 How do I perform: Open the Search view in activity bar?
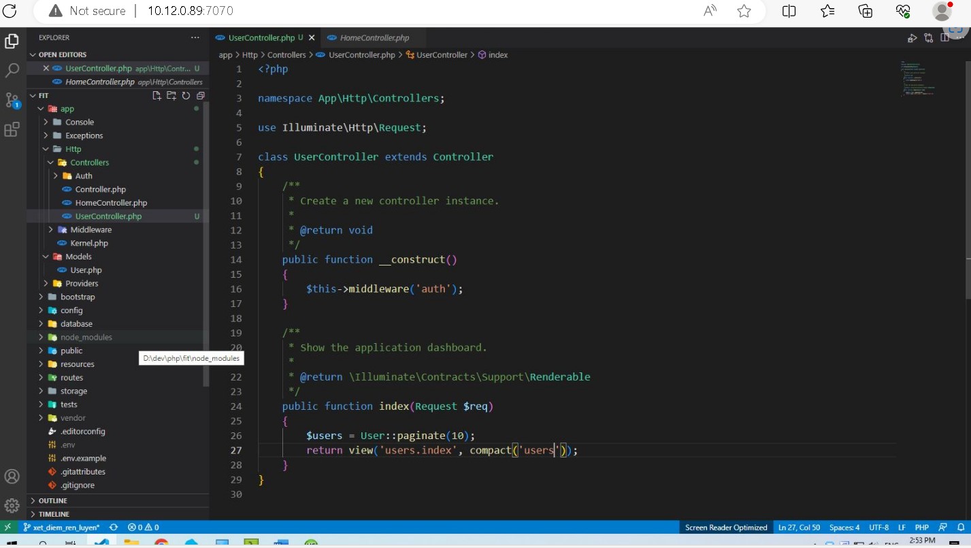12,70
